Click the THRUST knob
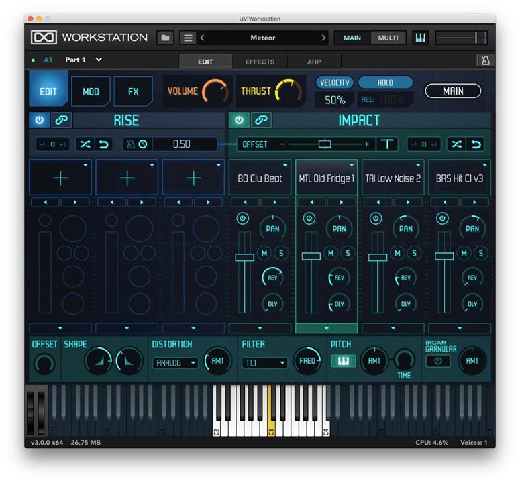The image size is (520, 483). pos(289,91)
